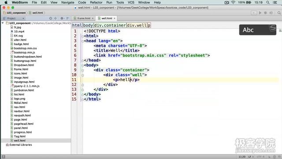Image resolution: width=282 pixels, height=159 pixels.
Task: Click the Abc input method overlay
Action: click(257, 30)
